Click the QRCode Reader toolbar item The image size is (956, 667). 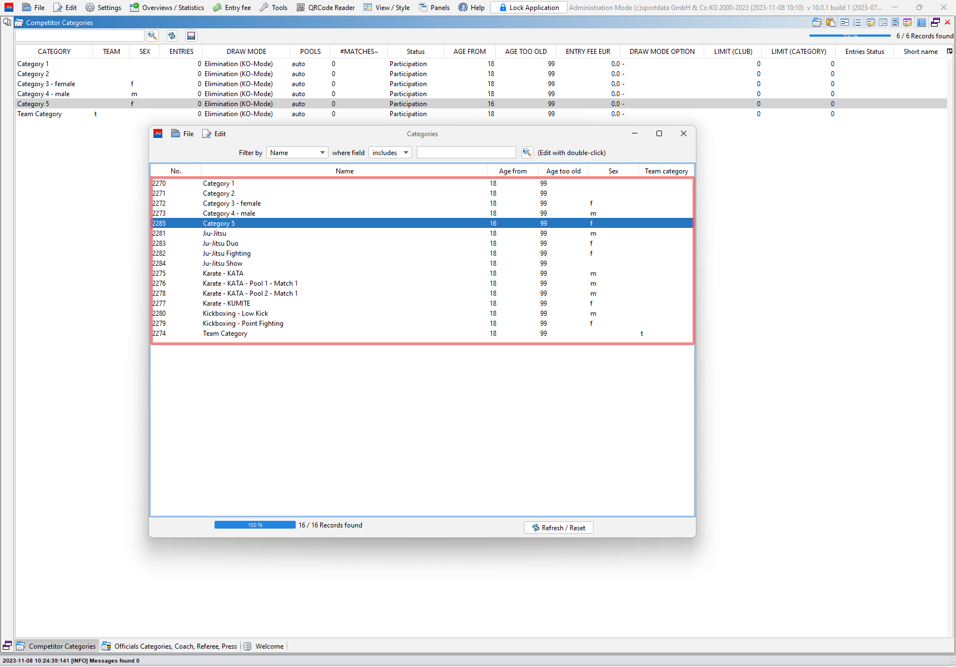click(x=326, y=8)
